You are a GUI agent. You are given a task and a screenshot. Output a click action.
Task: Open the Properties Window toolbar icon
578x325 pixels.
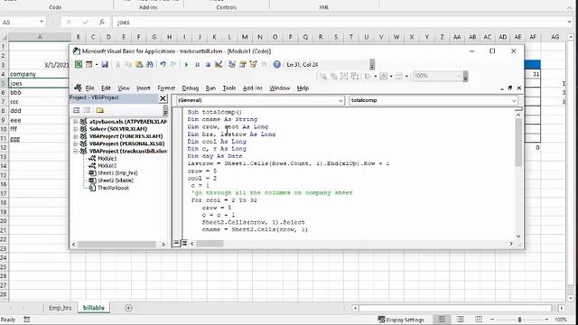pyautogui.click(x=243, y=64)
